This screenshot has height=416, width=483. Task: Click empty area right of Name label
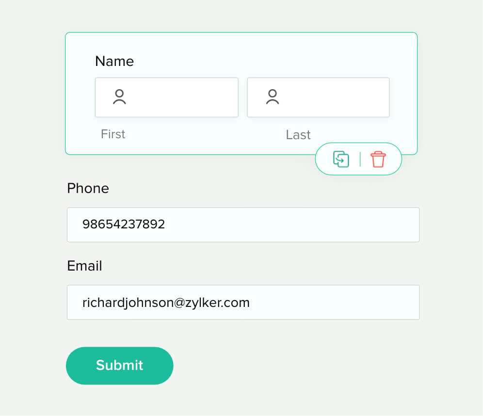coord(267,61)
